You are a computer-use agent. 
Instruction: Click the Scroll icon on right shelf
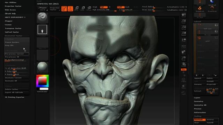[x=184, y=15]
